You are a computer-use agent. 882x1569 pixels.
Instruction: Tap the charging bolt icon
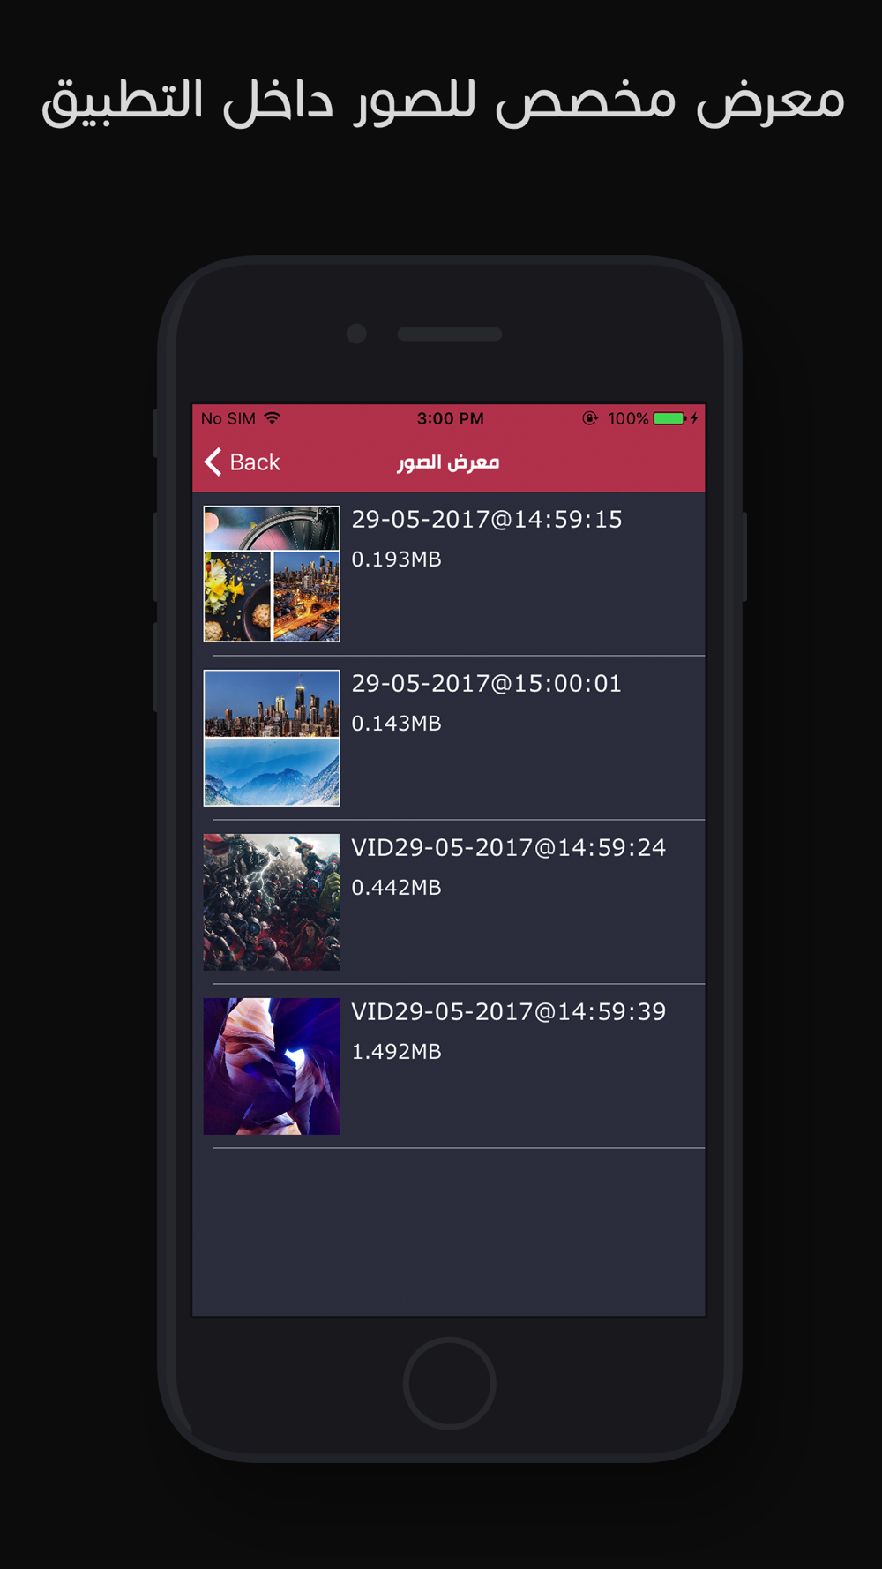point(695,417)
